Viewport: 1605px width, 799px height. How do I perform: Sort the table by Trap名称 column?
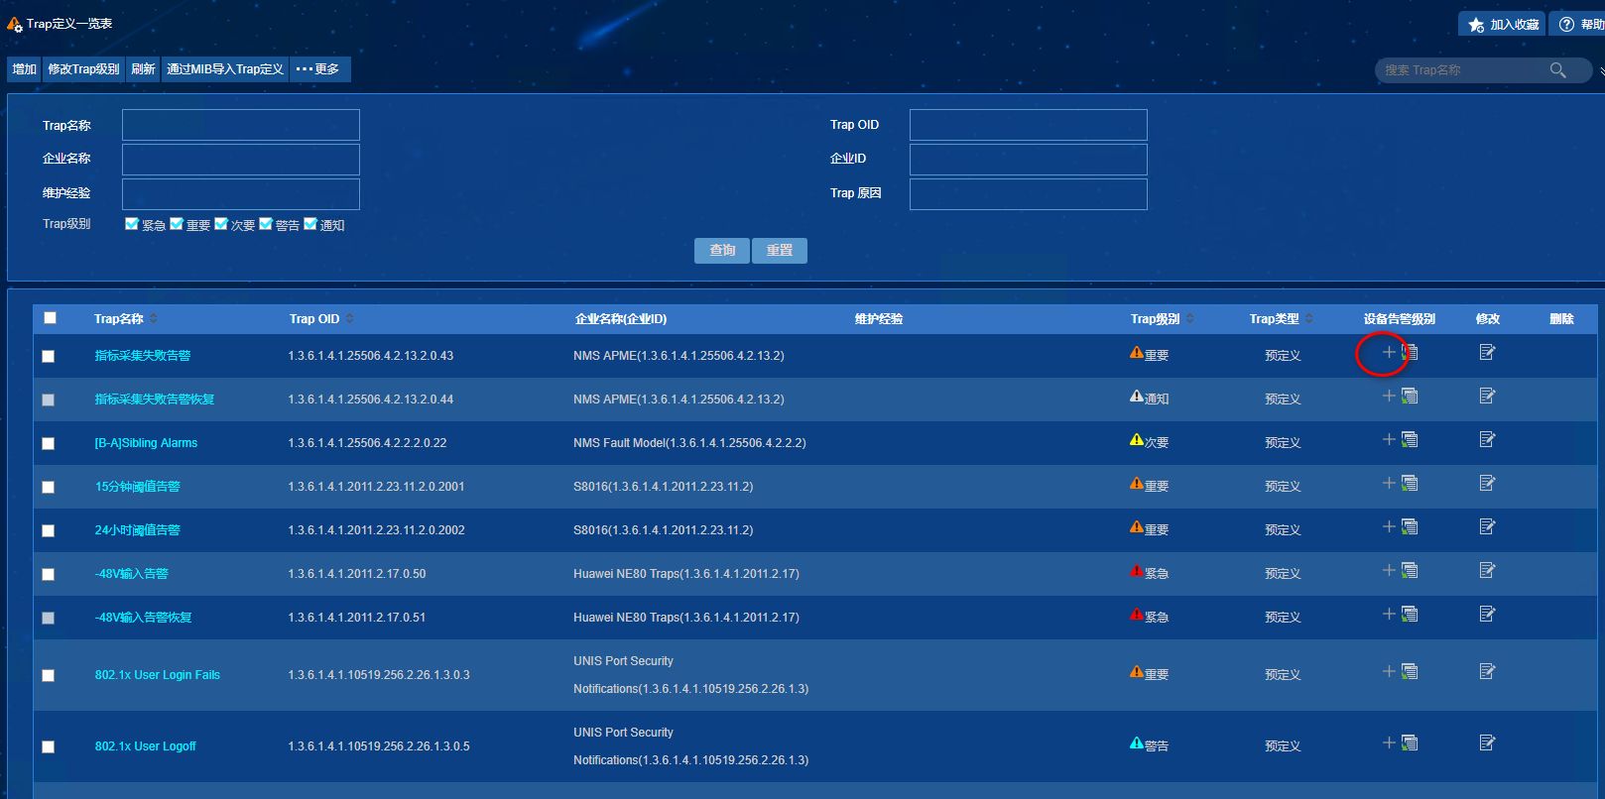154,319
